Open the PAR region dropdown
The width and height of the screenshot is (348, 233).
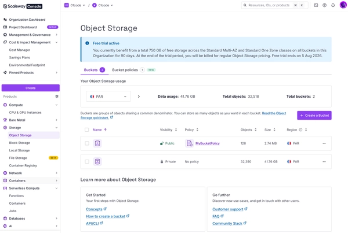[x=108, y=97]
